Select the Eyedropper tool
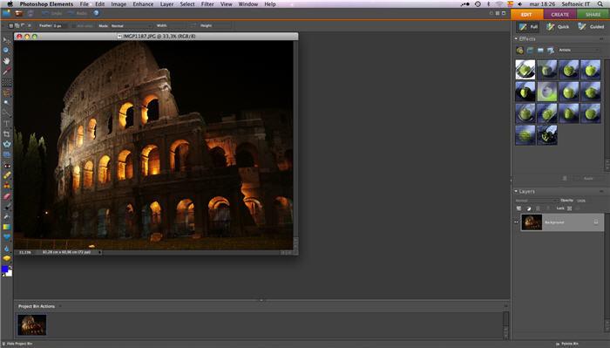610x348 pixels. 7,71
